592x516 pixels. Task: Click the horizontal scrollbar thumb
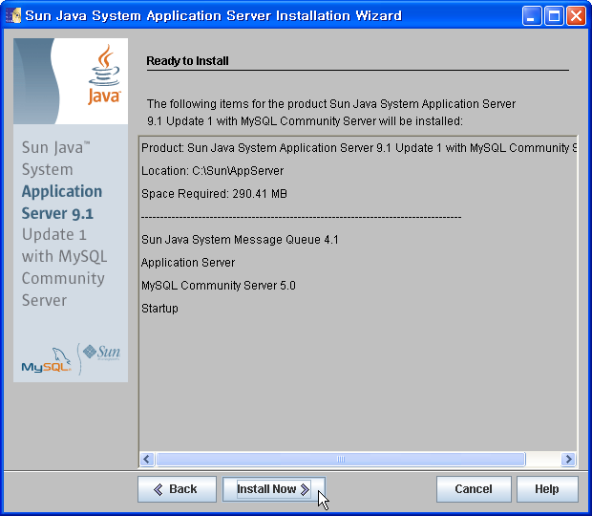tap(341, 460)
